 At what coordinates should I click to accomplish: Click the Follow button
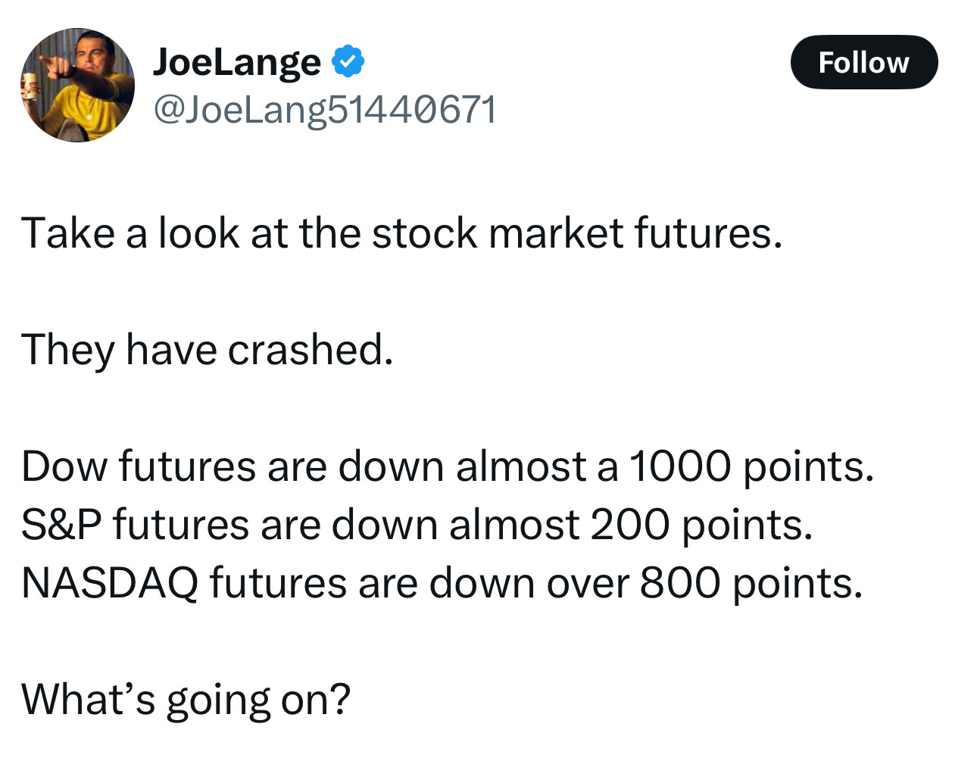[x=863, y=62]
